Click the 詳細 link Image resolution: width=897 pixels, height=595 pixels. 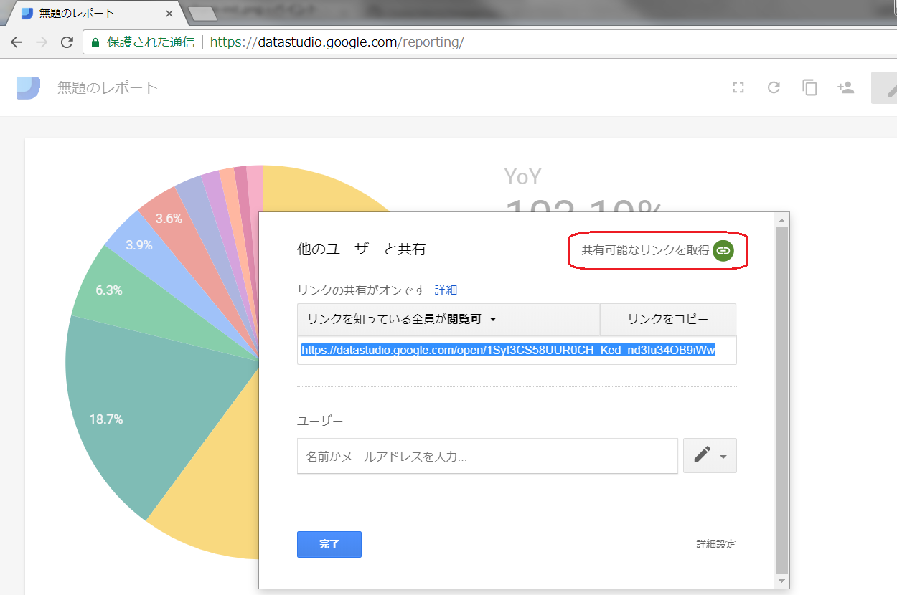tap(446, 290)
